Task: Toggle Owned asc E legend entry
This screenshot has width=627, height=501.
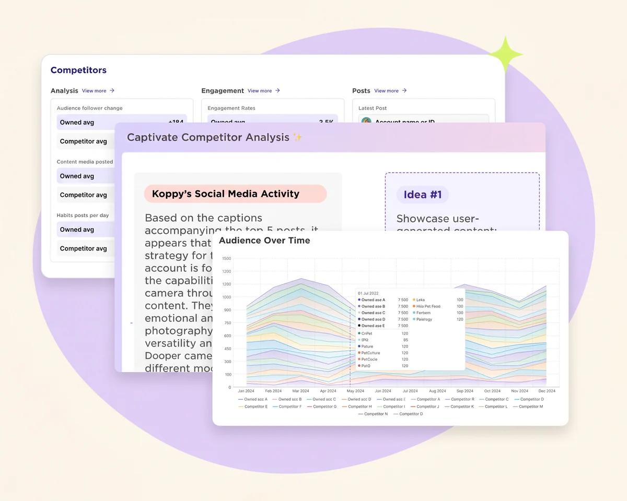Action: pyautogui.click(x=391, y=399)
